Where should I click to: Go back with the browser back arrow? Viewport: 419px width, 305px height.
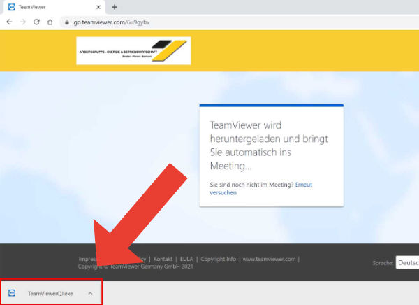click(x=9, y=22)
